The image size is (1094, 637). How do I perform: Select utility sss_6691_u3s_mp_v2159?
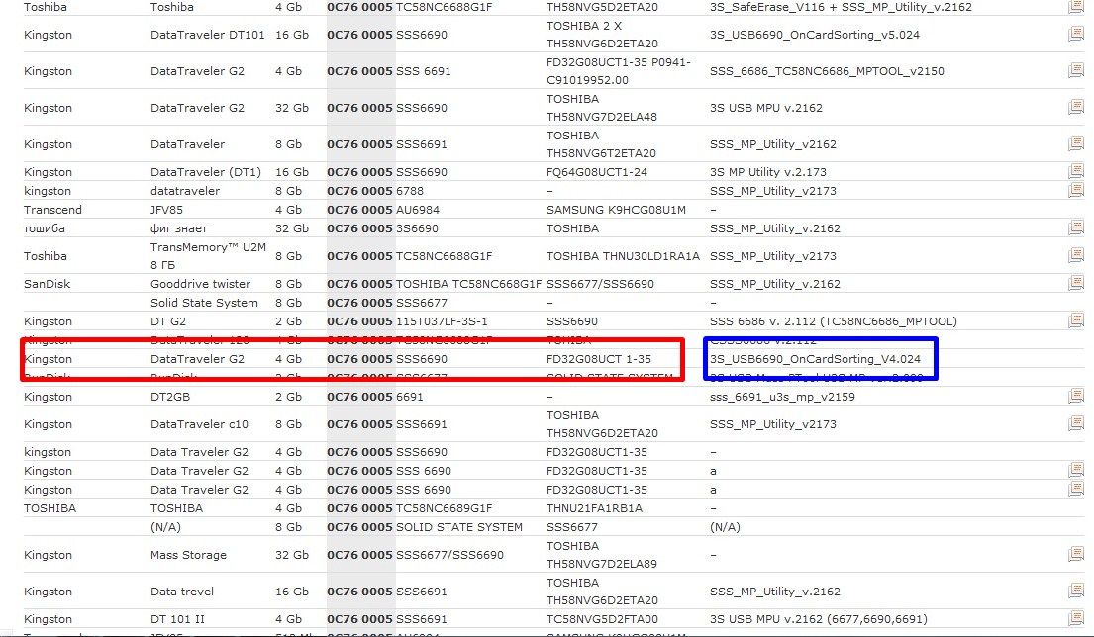(x=782, y=397)
